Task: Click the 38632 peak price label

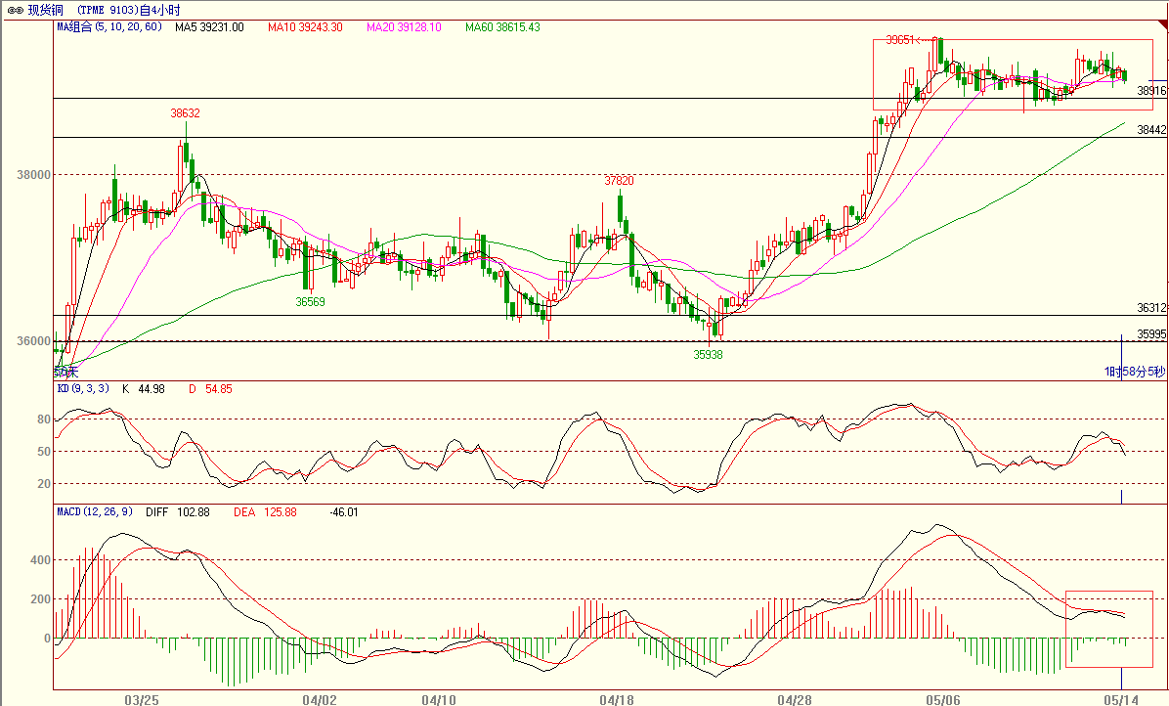Action: [185, 113]
